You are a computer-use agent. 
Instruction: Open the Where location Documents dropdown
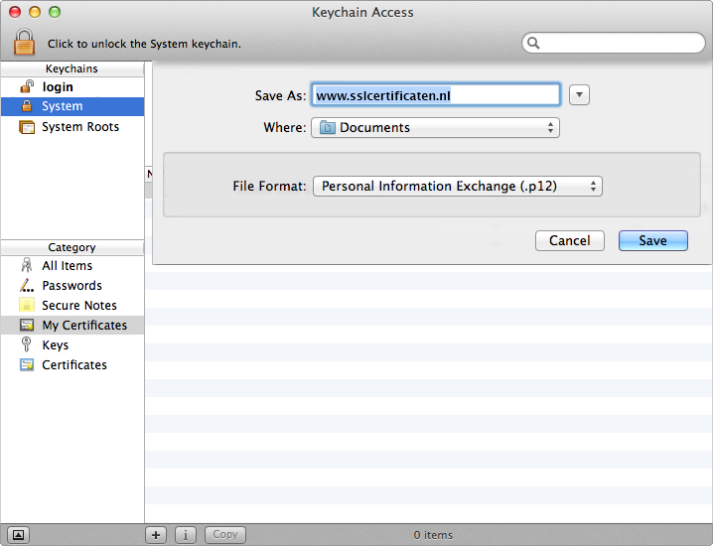[435, 127]
